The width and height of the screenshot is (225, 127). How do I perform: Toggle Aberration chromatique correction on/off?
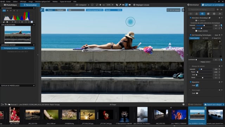click(191, 18)
